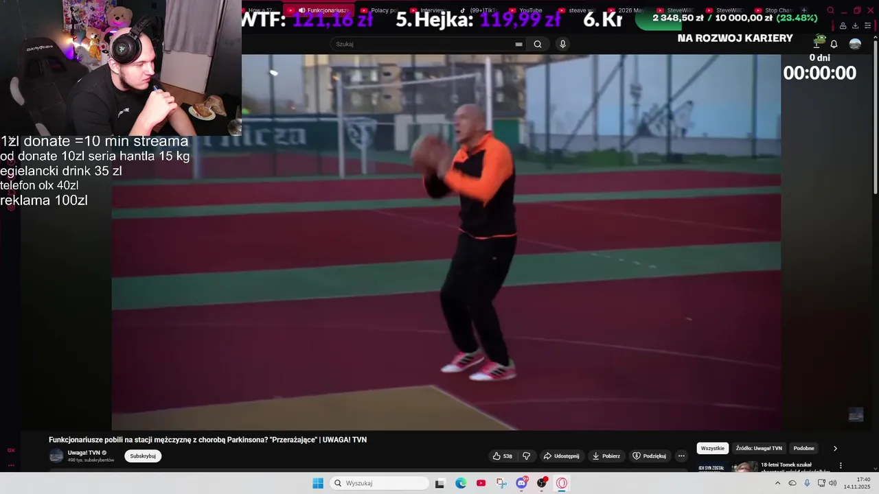Viewport: 879px width, 494px height.
Task: Open the on-screen keyboard icon in search box
Action: click(x=518, y=44)
